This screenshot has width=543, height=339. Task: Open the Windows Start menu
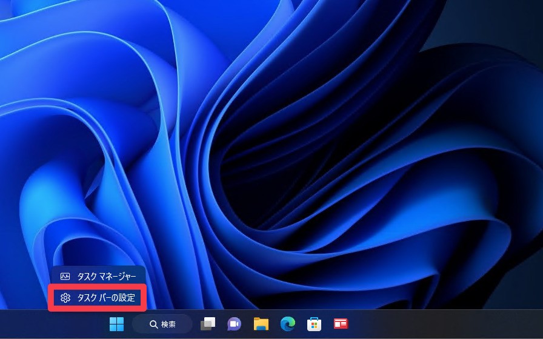click(x=116, y=324)
